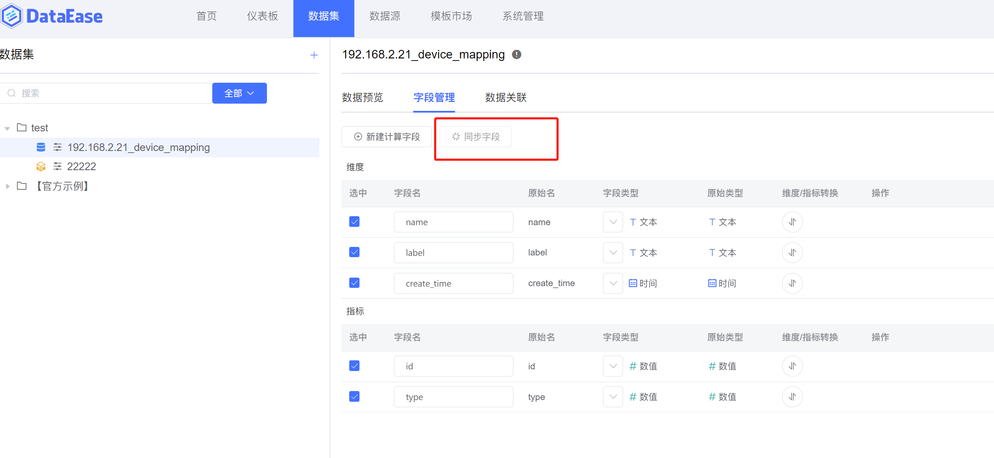Open field type dropdown for type

(x=613, y=397)
